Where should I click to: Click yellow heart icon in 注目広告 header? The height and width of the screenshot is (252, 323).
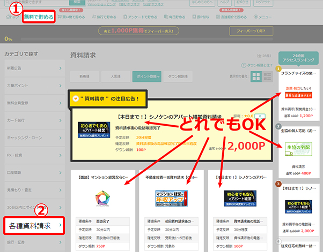pyautogui.click(x=76, y=99)
